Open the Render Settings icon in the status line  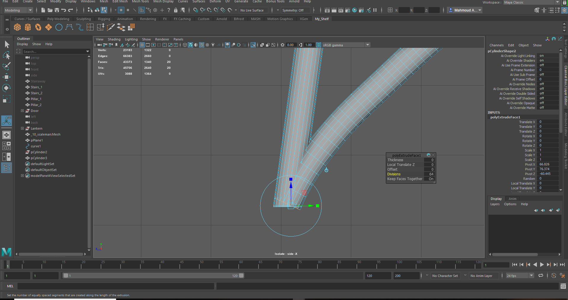click(x=347, y=10)
